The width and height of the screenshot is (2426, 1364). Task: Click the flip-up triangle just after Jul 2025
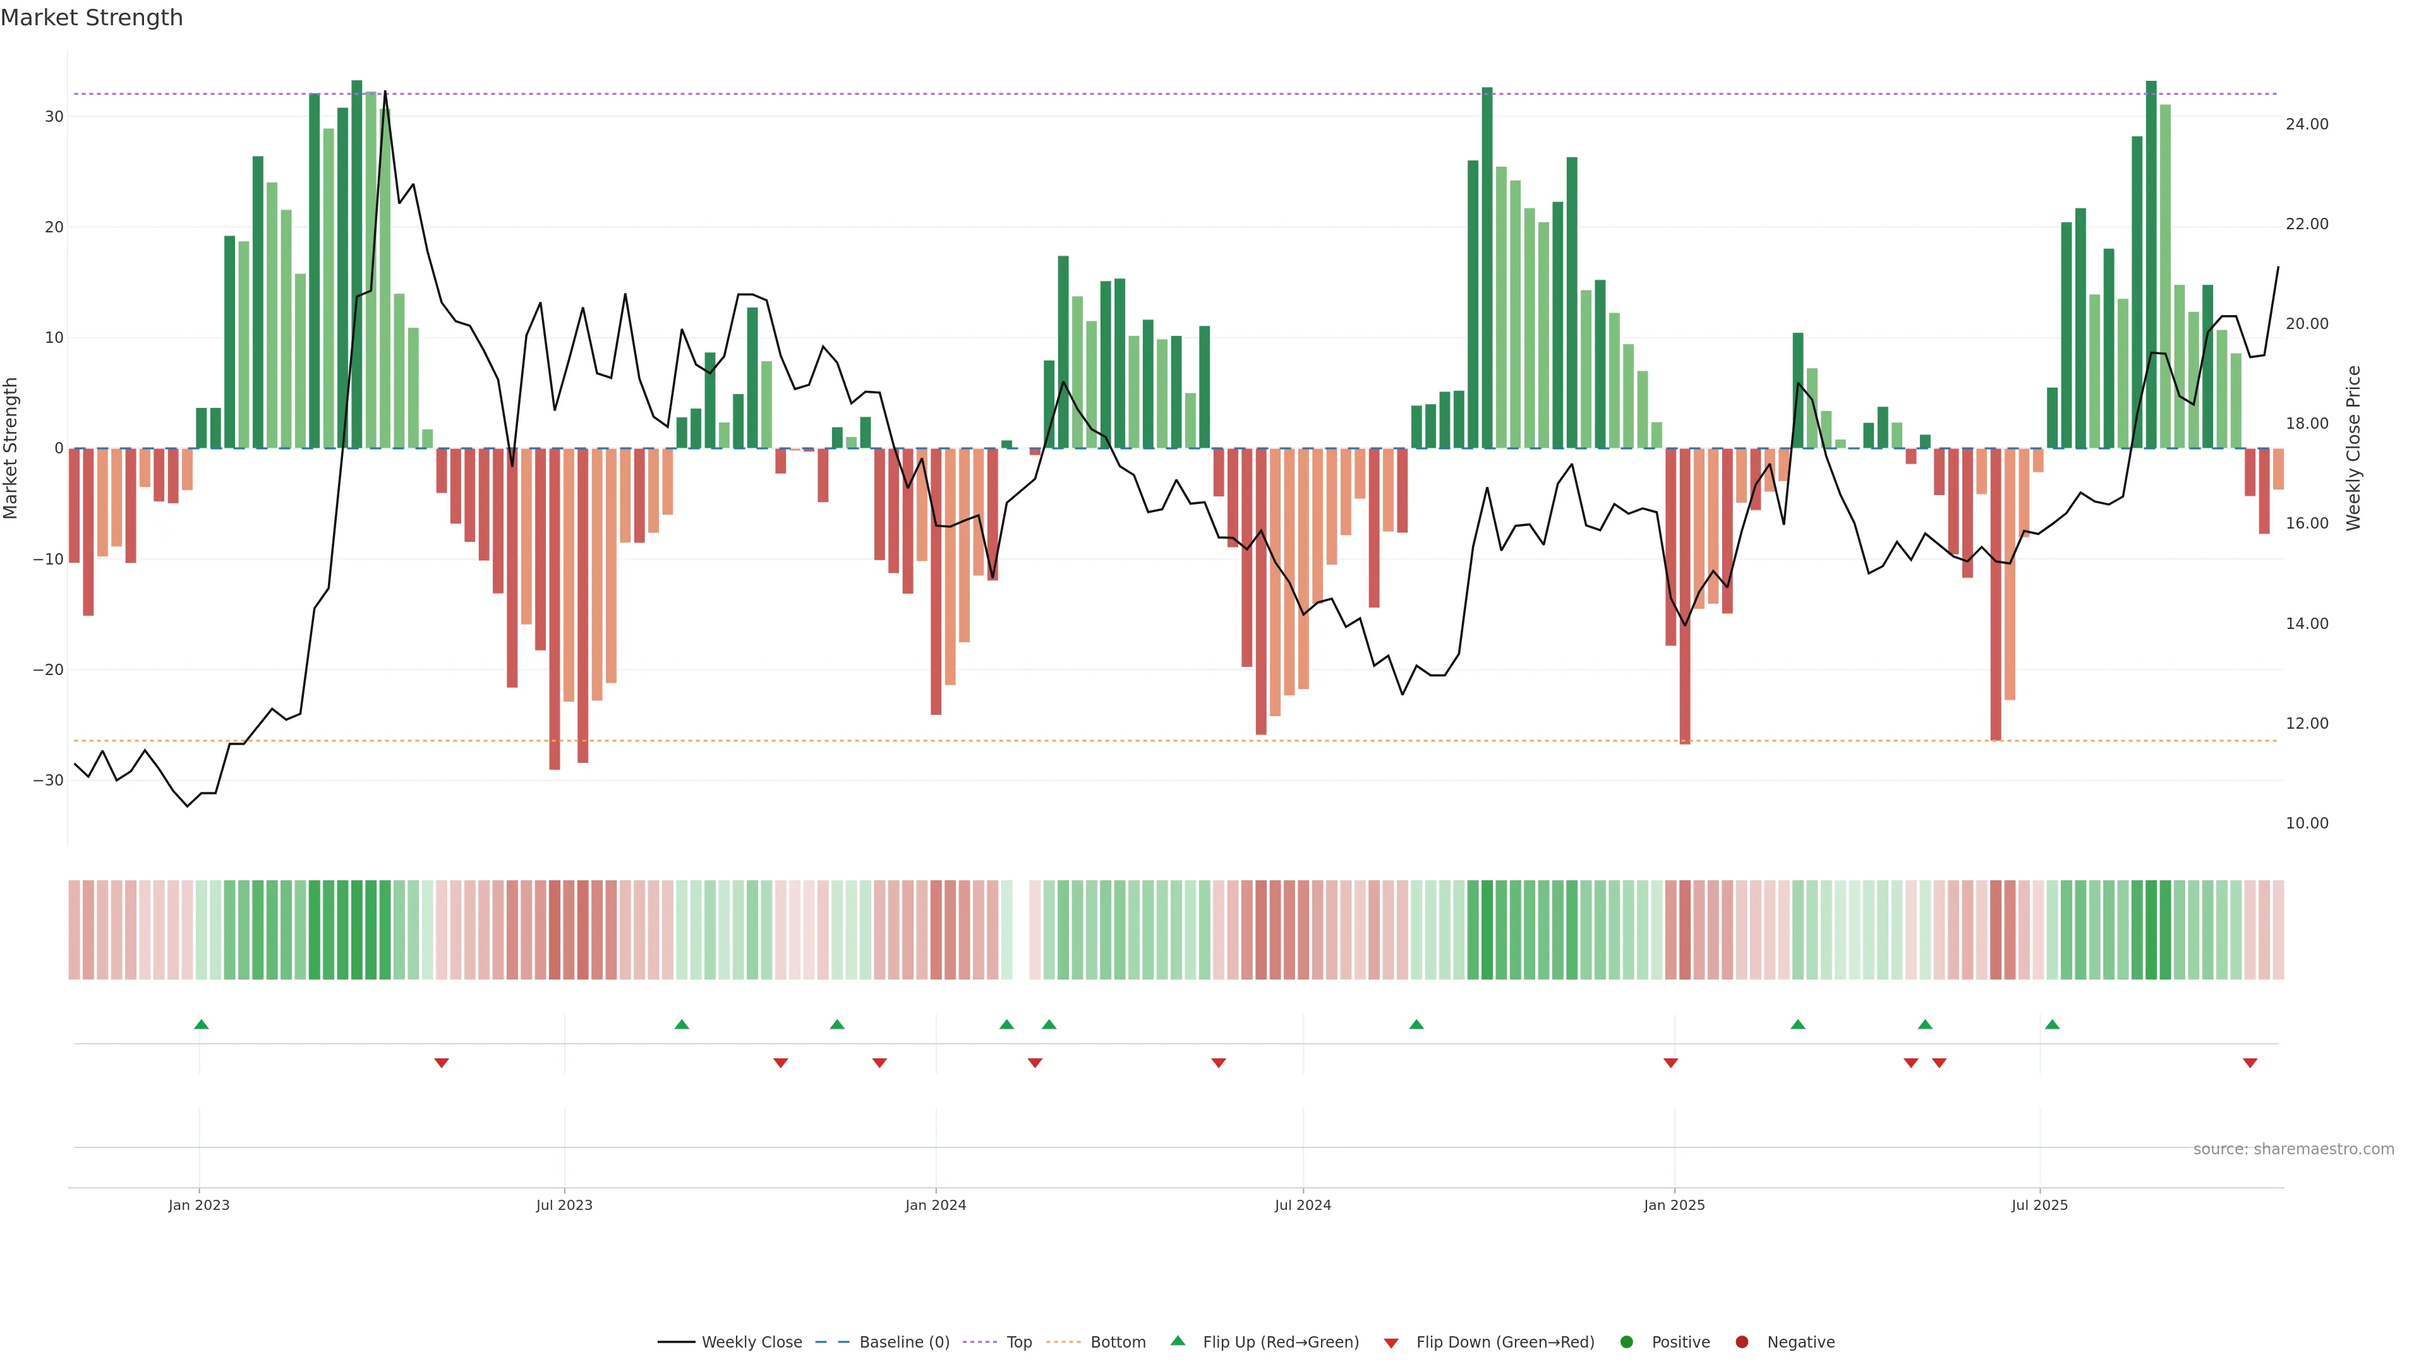tap(2052, 1024)
